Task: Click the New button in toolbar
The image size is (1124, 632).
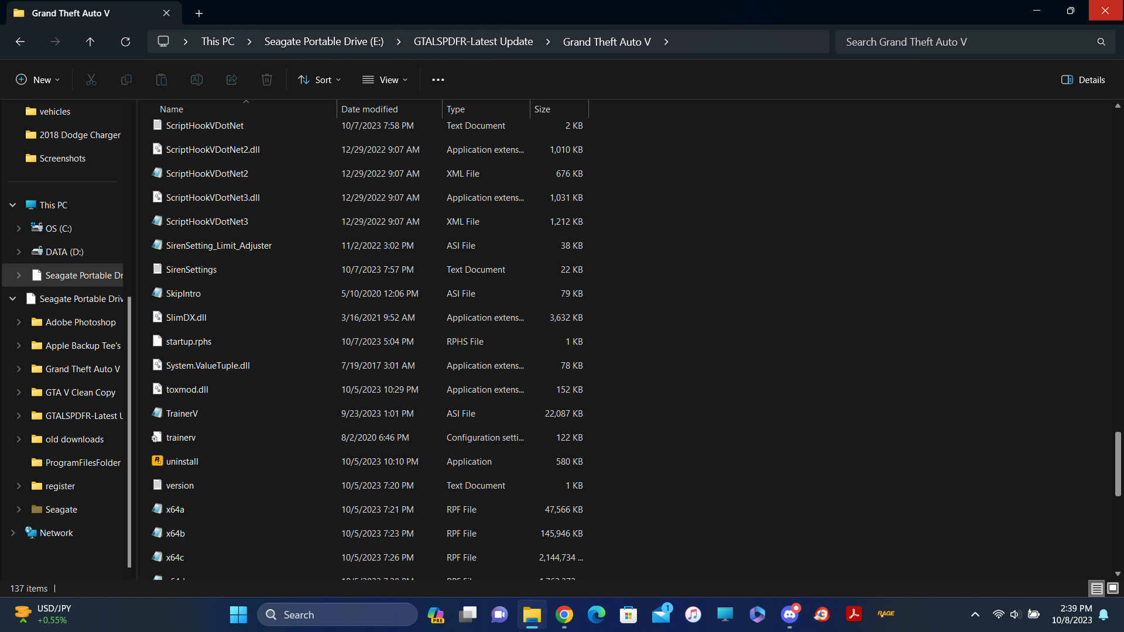Action: click(38, 80)
